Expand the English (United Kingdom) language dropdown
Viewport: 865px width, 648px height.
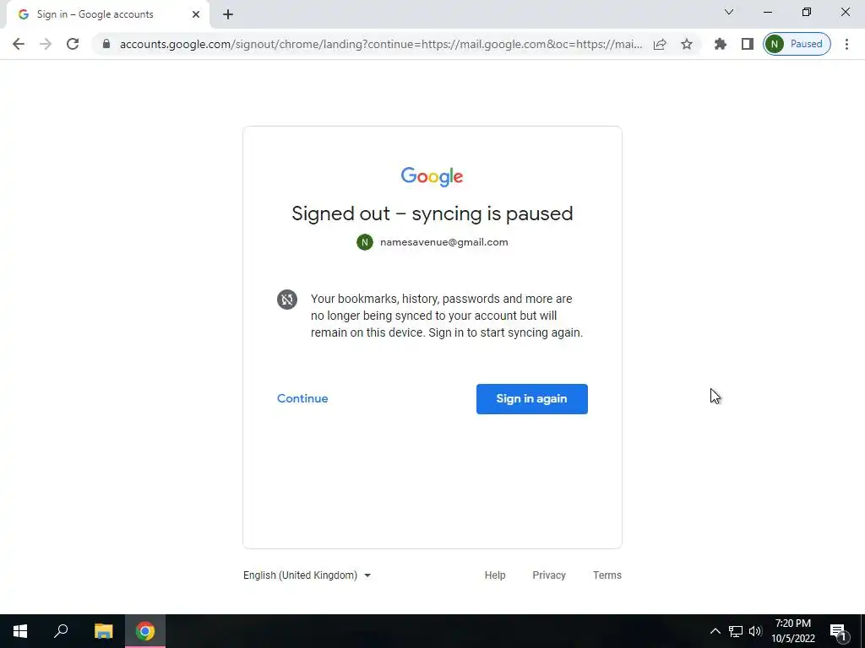[307, 575]
